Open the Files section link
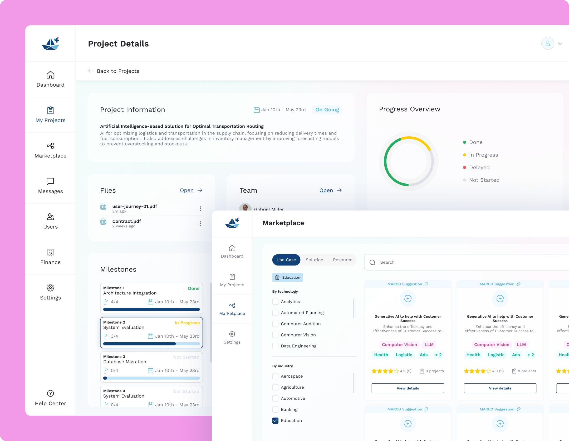 tap(191, 190)
